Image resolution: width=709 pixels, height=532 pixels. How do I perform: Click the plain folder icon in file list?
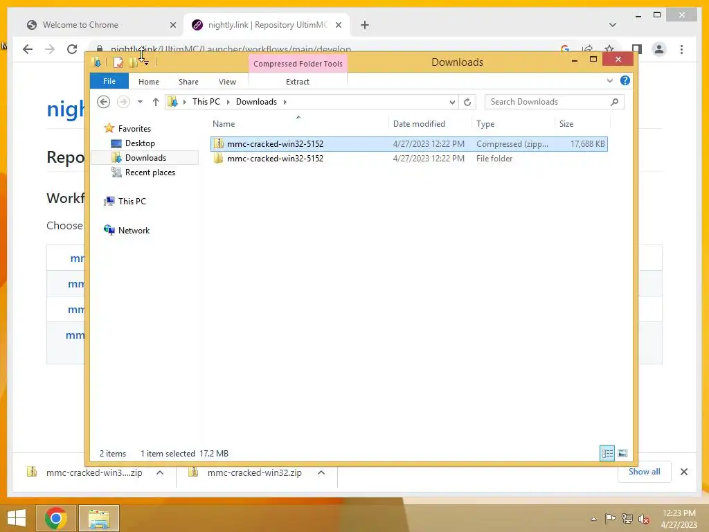pos(218,159)
